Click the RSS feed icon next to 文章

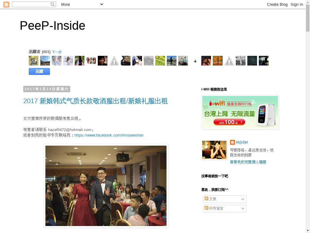click(206, 198)
